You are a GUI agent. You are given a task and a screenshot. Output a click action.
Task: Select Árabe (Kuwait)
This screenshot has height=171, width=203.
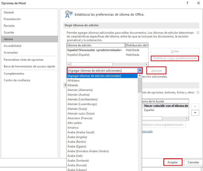tap(102, 165)
